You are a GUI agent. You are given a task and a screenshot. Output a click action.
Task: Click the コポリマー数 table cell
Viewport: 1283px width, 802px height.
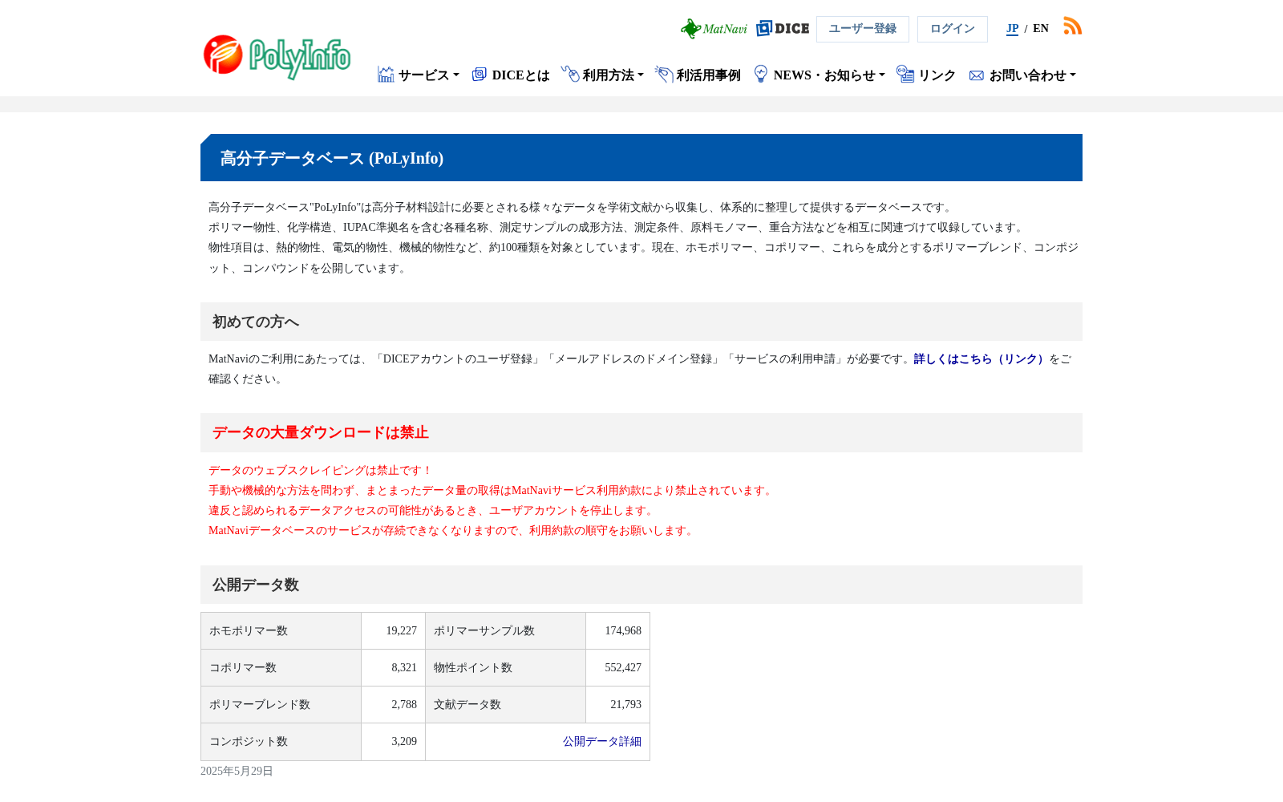[281, 668]
